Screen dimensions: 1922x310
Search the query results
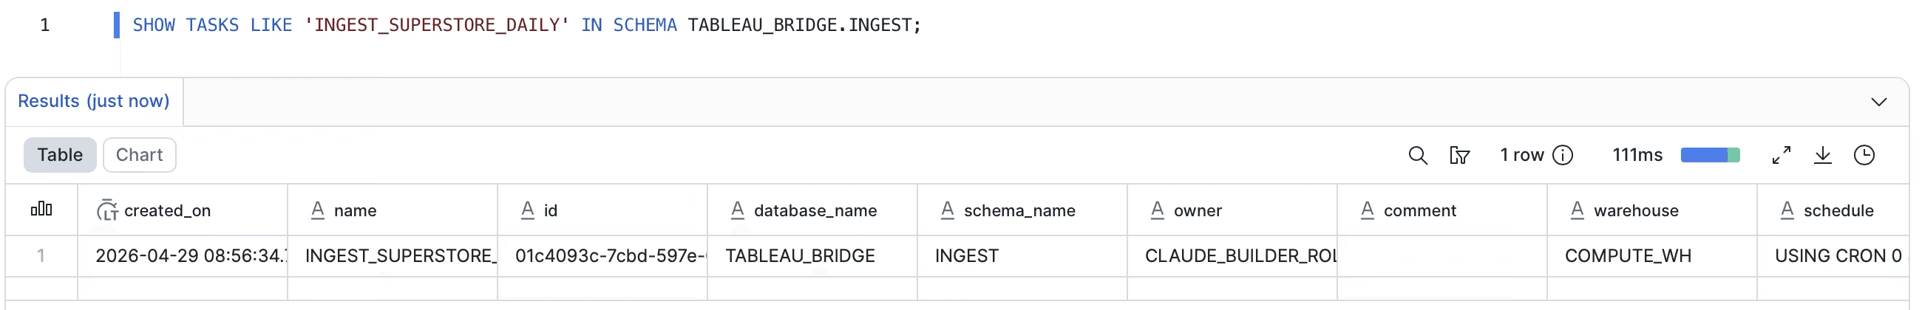(x=1417, y=155)
